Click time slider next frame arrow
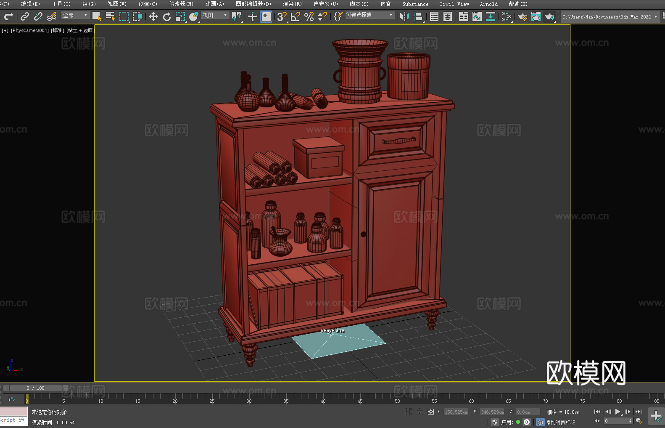 click(x=65, y=388)
